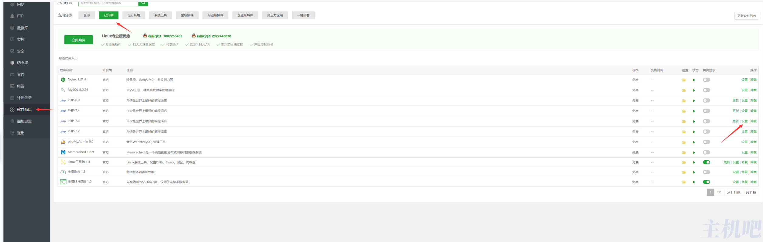This screenshot has height=242, width=763.
Task: Enable homepage display for PHP-7.3
Action: coord(706,121)
